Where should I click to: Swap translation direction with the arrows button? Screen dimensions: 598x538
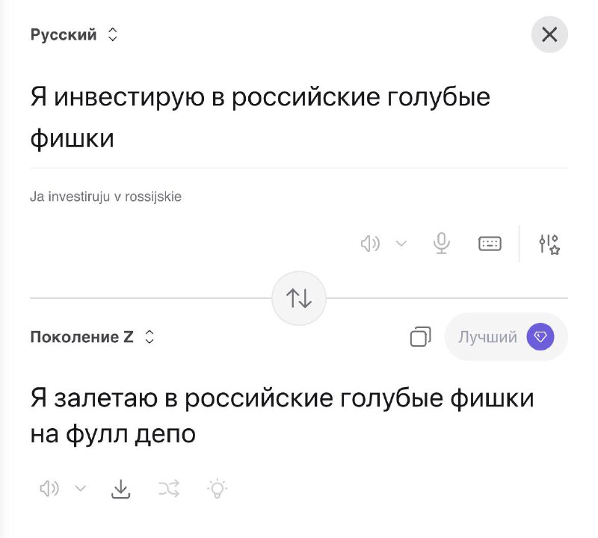[x=298, y=297]
